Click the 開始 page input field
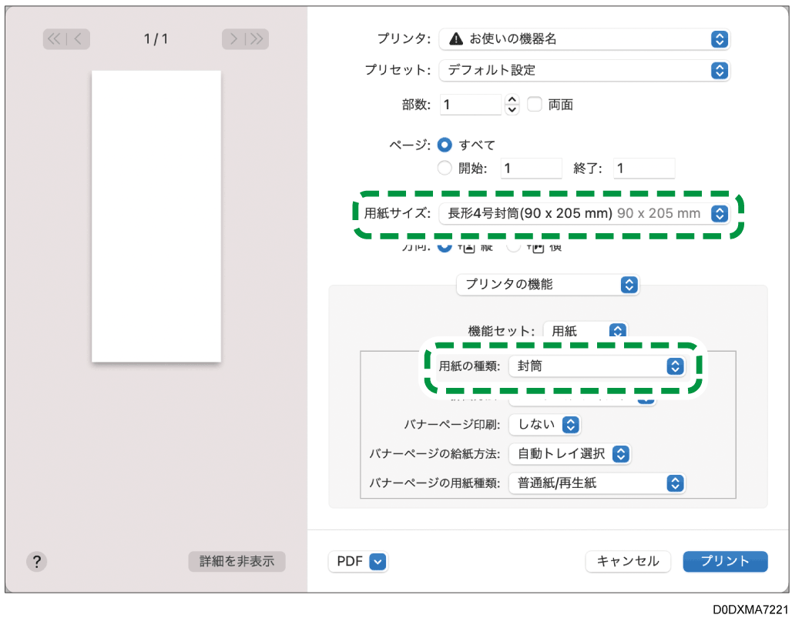Viewport: 792px width, 618px height. (530, 168)
